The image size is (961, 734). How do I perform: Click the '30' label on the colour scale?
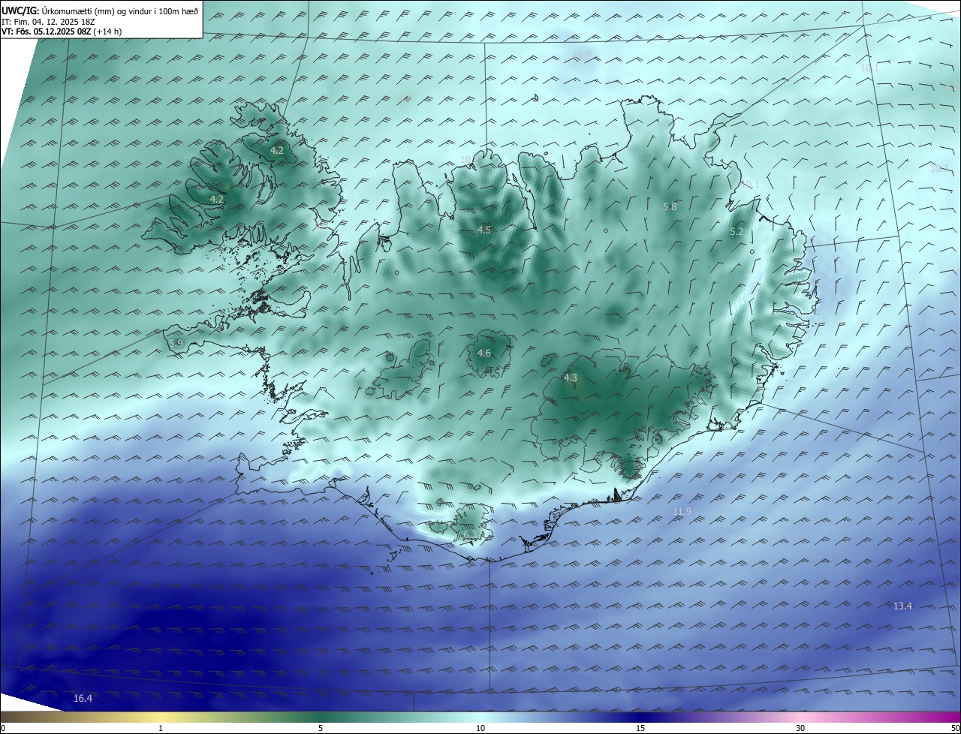[x=800, y=728]
